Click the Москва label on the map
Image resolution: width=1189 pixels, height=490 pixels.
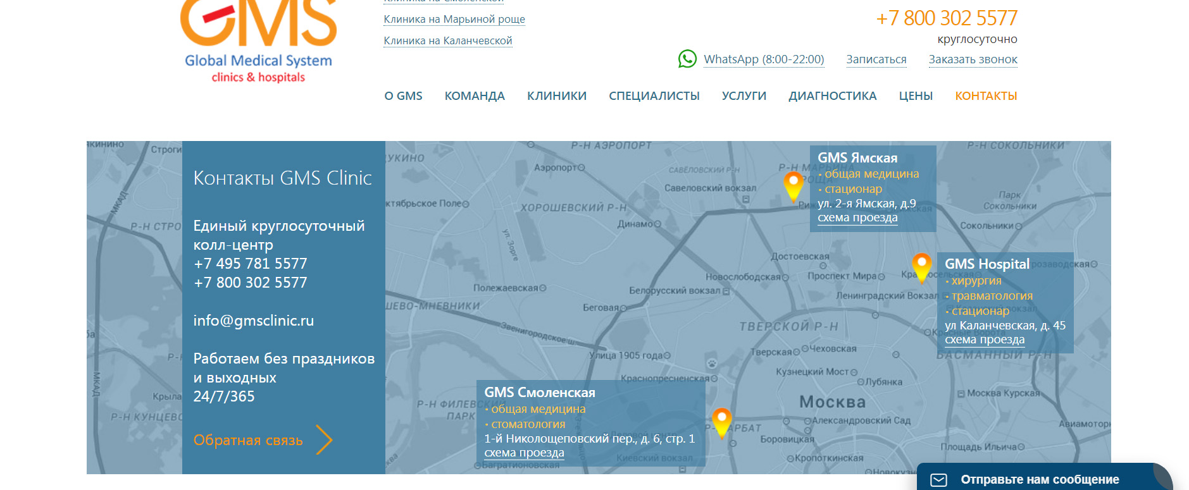click(832, 402)
